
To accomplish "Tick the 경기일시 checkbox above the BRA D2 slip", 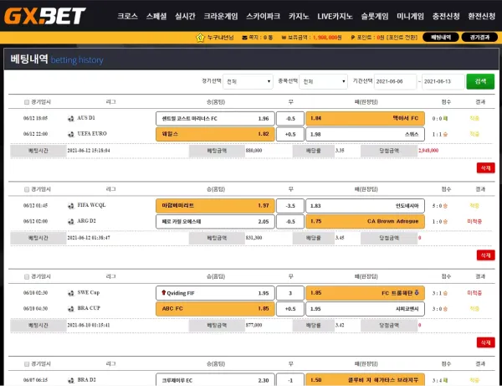I will [27, 364].
